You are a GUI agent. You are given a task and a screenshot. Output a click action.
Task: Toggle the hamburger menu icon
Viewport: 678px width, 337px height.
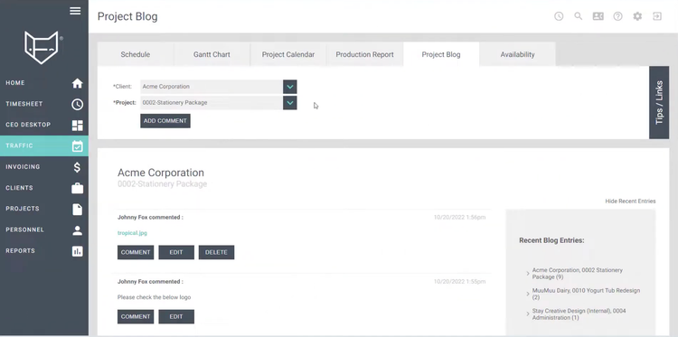(75, 11)
